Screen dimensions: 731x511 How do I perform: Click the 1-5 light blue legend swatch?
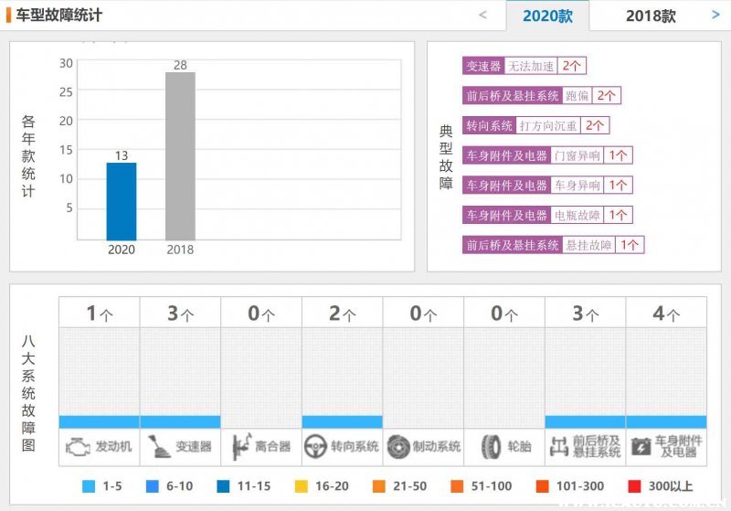pos(89,486)
